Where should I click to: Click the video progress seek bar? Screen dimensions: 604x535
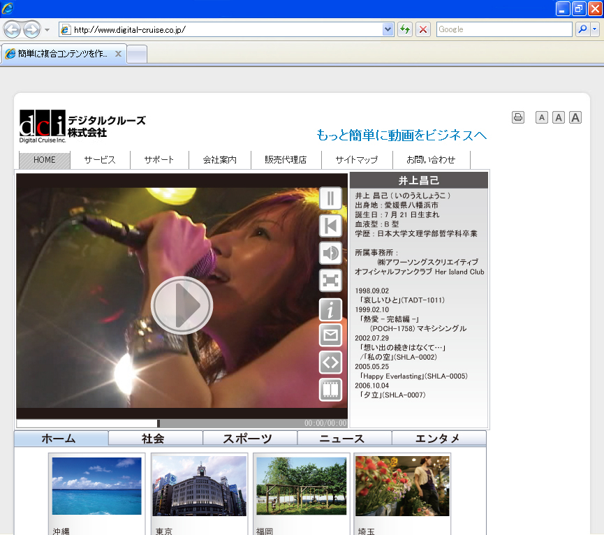click(x=182, y=423)
